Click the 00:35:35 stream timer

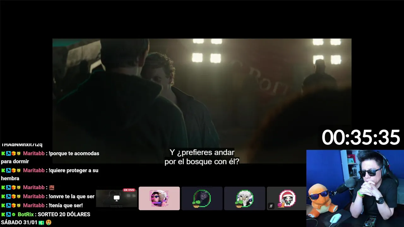361,137
